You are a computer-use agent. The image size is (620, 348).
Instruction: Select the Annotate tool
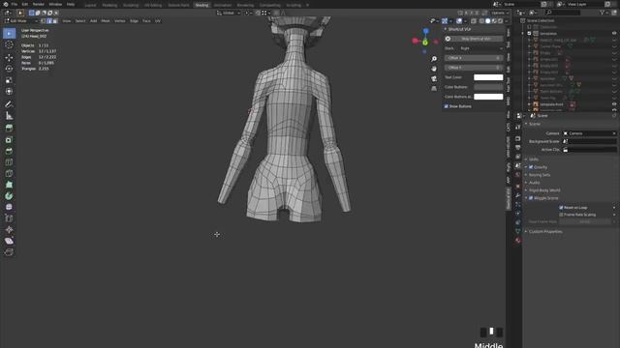tap(9, 104)
